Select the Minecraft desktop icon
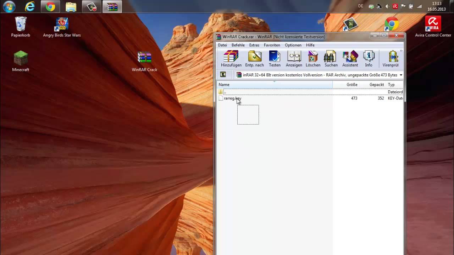This screenshot has height=255, width=454. (x=21, y=61)
